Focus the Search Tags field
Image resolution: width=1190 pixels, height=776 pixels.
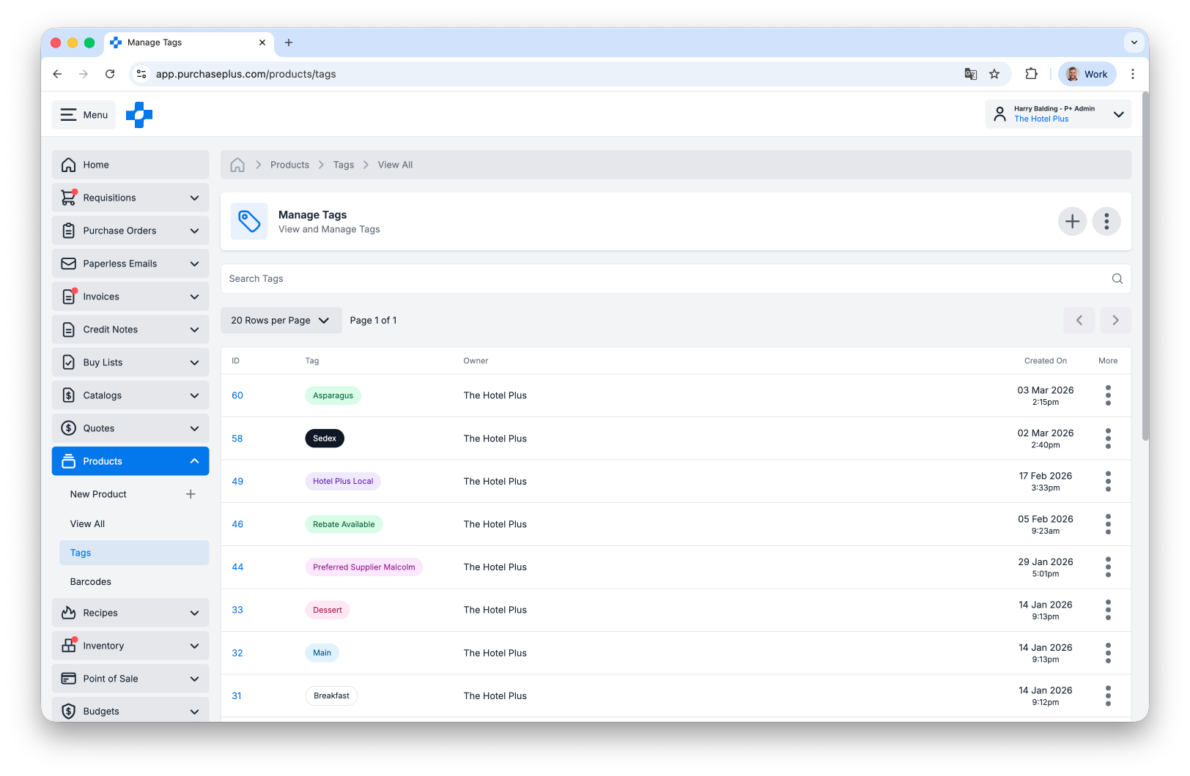[676, 279]
